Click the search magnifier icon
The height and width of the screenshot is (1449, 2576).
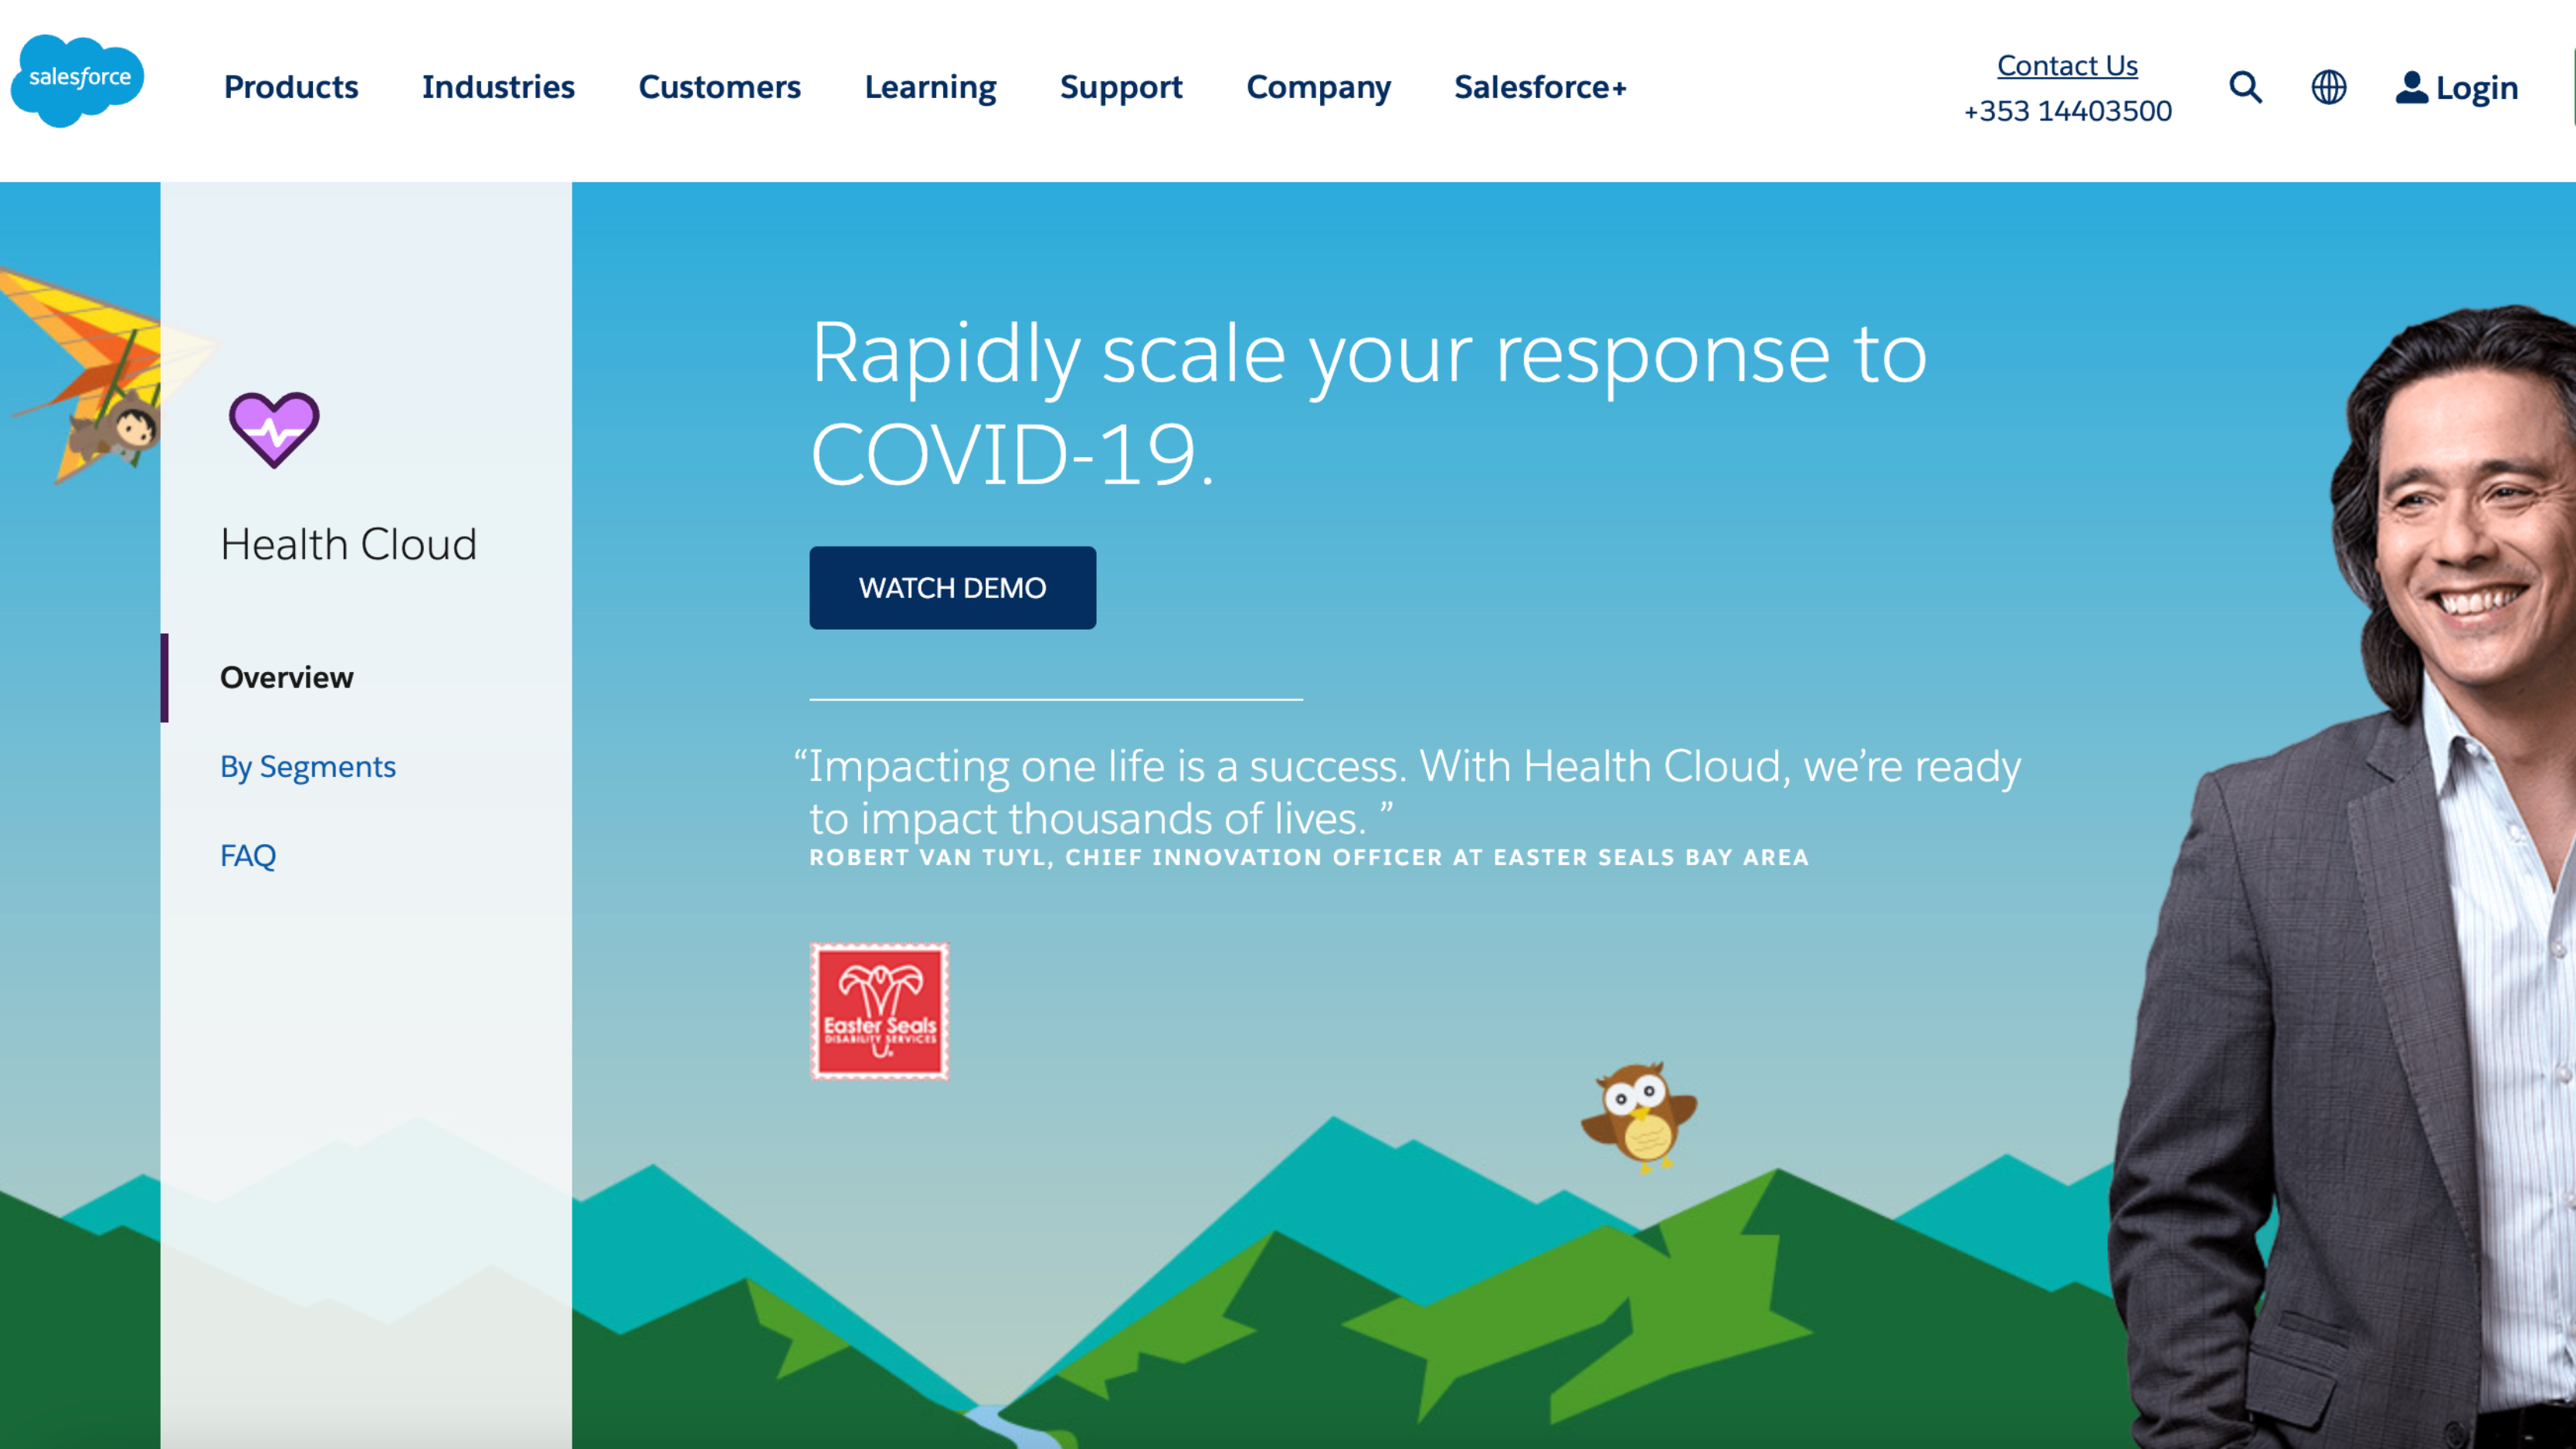click(x=2245, y=87)
